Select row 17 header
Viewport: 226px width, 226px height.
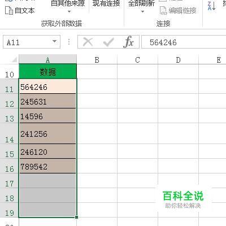[x=10, y=181]
